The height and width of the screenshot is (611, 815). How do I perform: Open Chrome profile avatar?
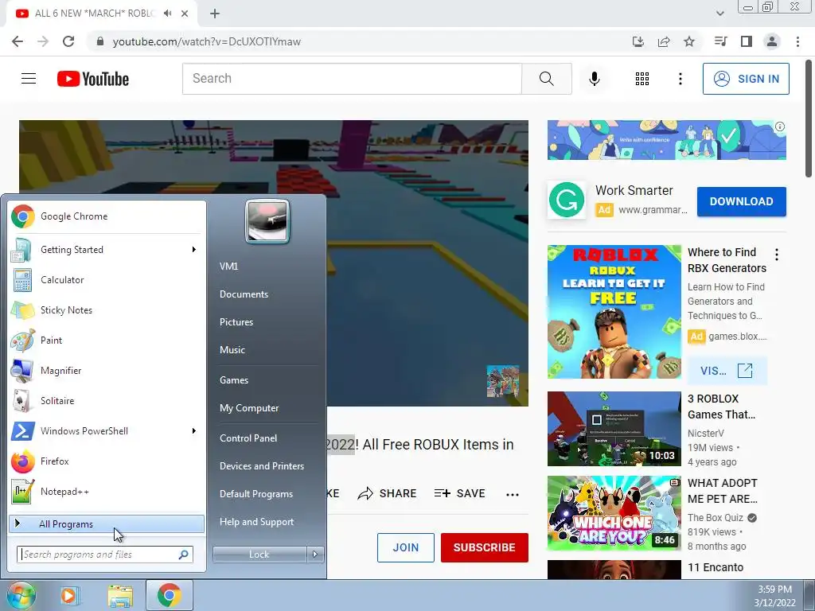[772, 41]
